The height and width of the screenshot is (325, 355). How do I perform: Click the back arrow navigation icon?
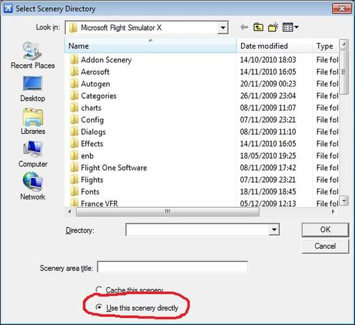(x=244, y=27)
